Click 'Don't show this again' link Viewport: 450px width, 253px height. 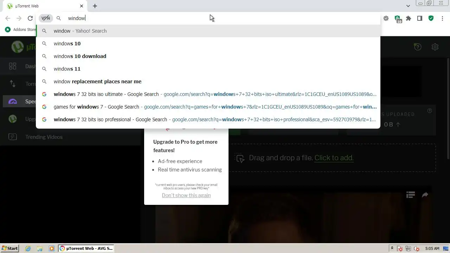tap(186, 195)
